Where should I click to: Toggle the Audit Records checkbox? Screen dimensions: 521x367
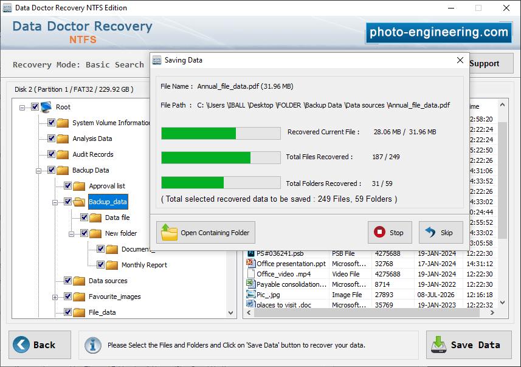point(51,154)
